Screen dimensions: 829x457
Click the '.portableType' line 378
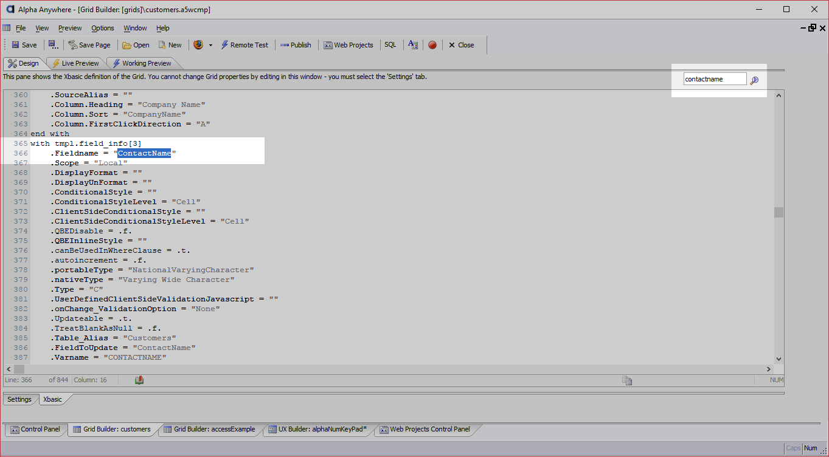152,270
